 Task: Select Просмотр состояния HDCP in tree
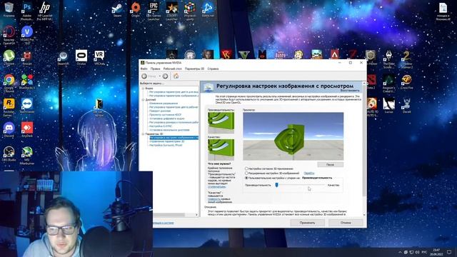[165, 115]
